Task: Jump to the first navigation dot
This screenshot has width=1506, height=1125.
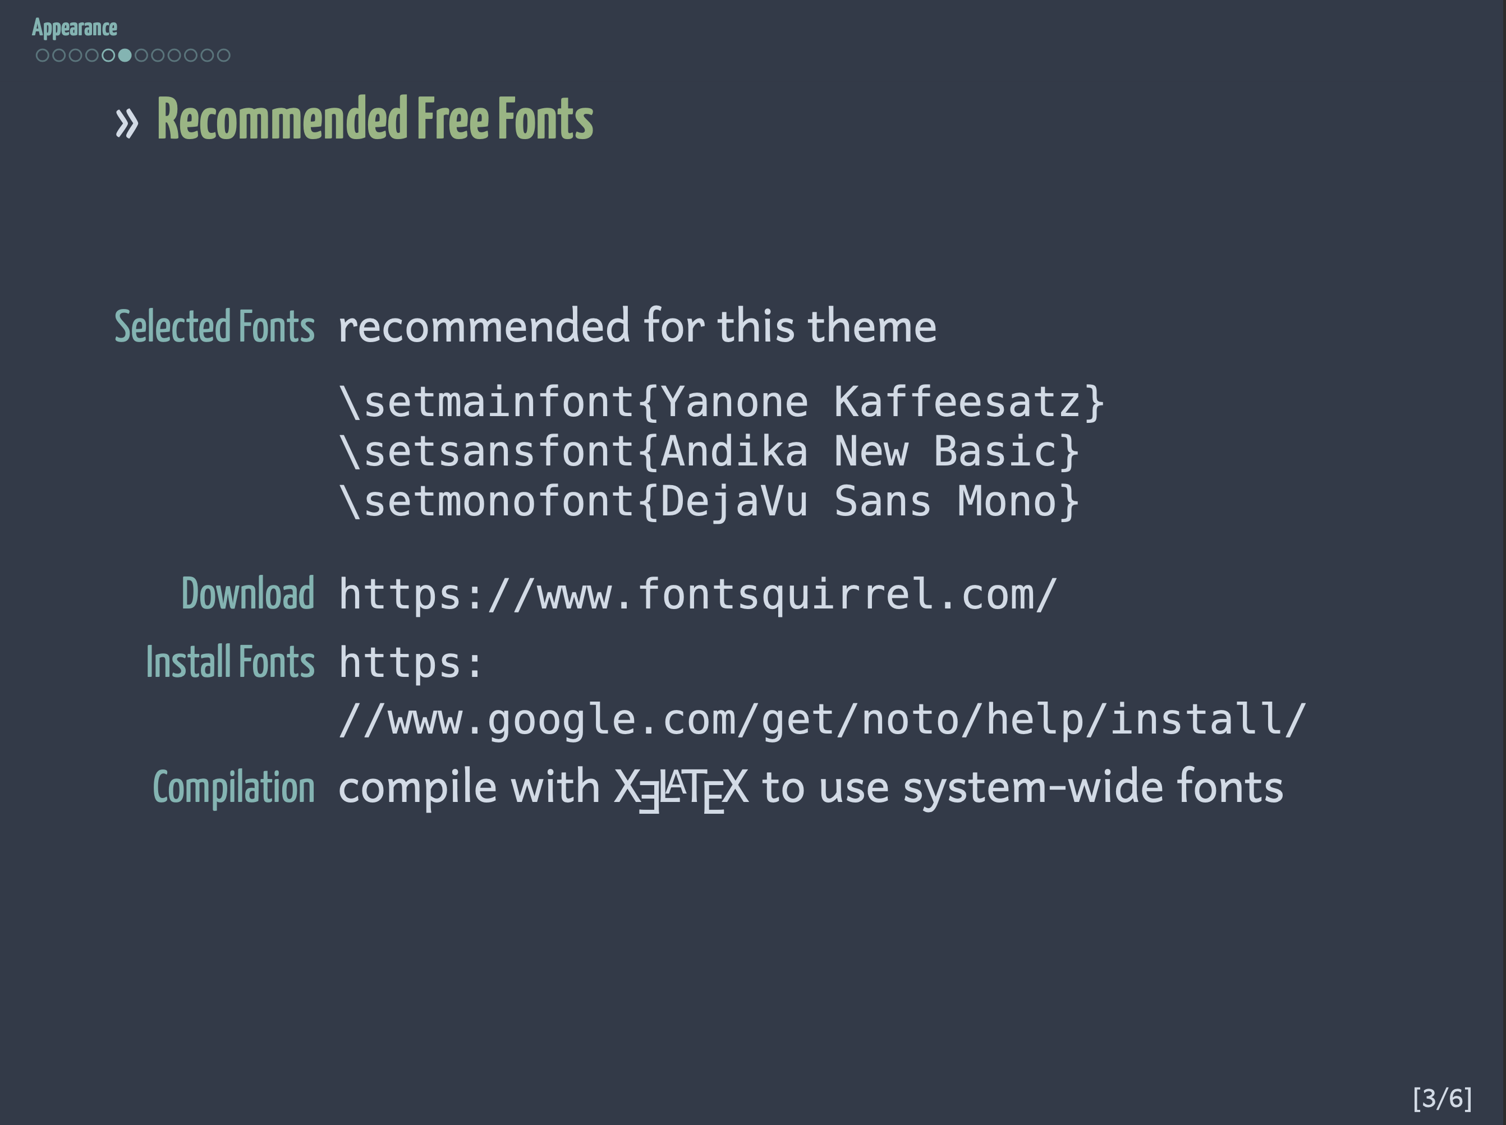Action: click(42, 56)
